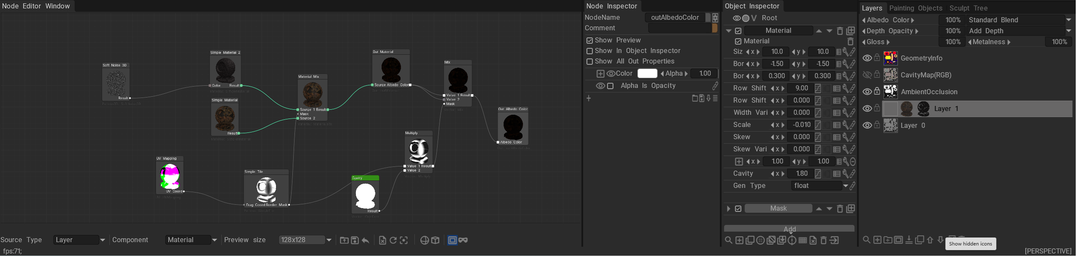Uncheck the Mask modifier checkbox
The image size is (1077, 256).
(738, 208)
